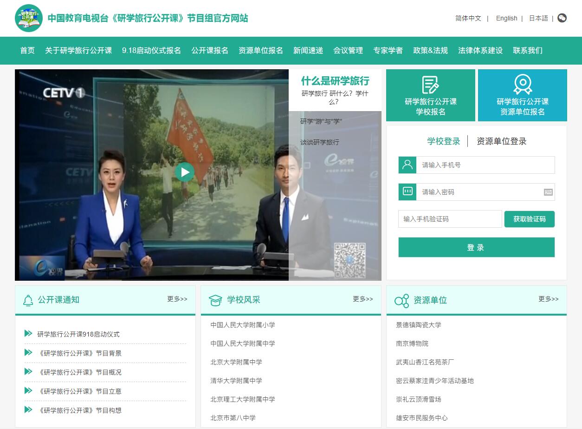Click the graduation cap icon beside 学校风采
582x429 pixels.
click(215, 300)
